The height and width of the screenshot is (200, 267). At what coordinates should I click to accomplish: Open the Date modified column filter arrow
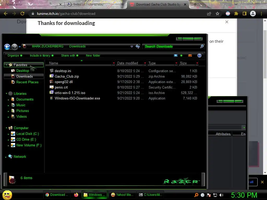click(145, 63)
